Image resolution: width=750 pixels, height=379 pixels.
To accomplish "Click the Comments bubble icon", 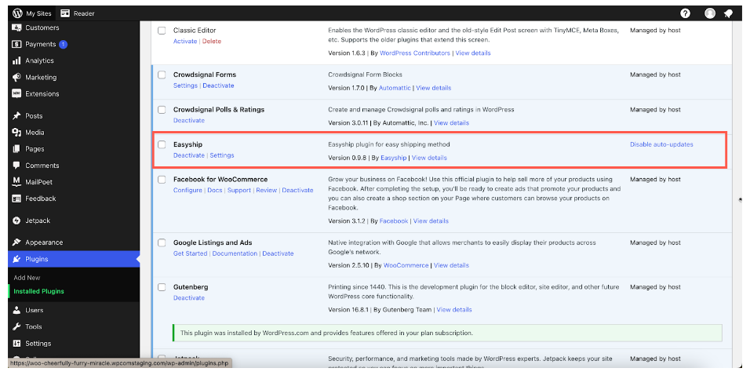I will (x=16, y=165).
